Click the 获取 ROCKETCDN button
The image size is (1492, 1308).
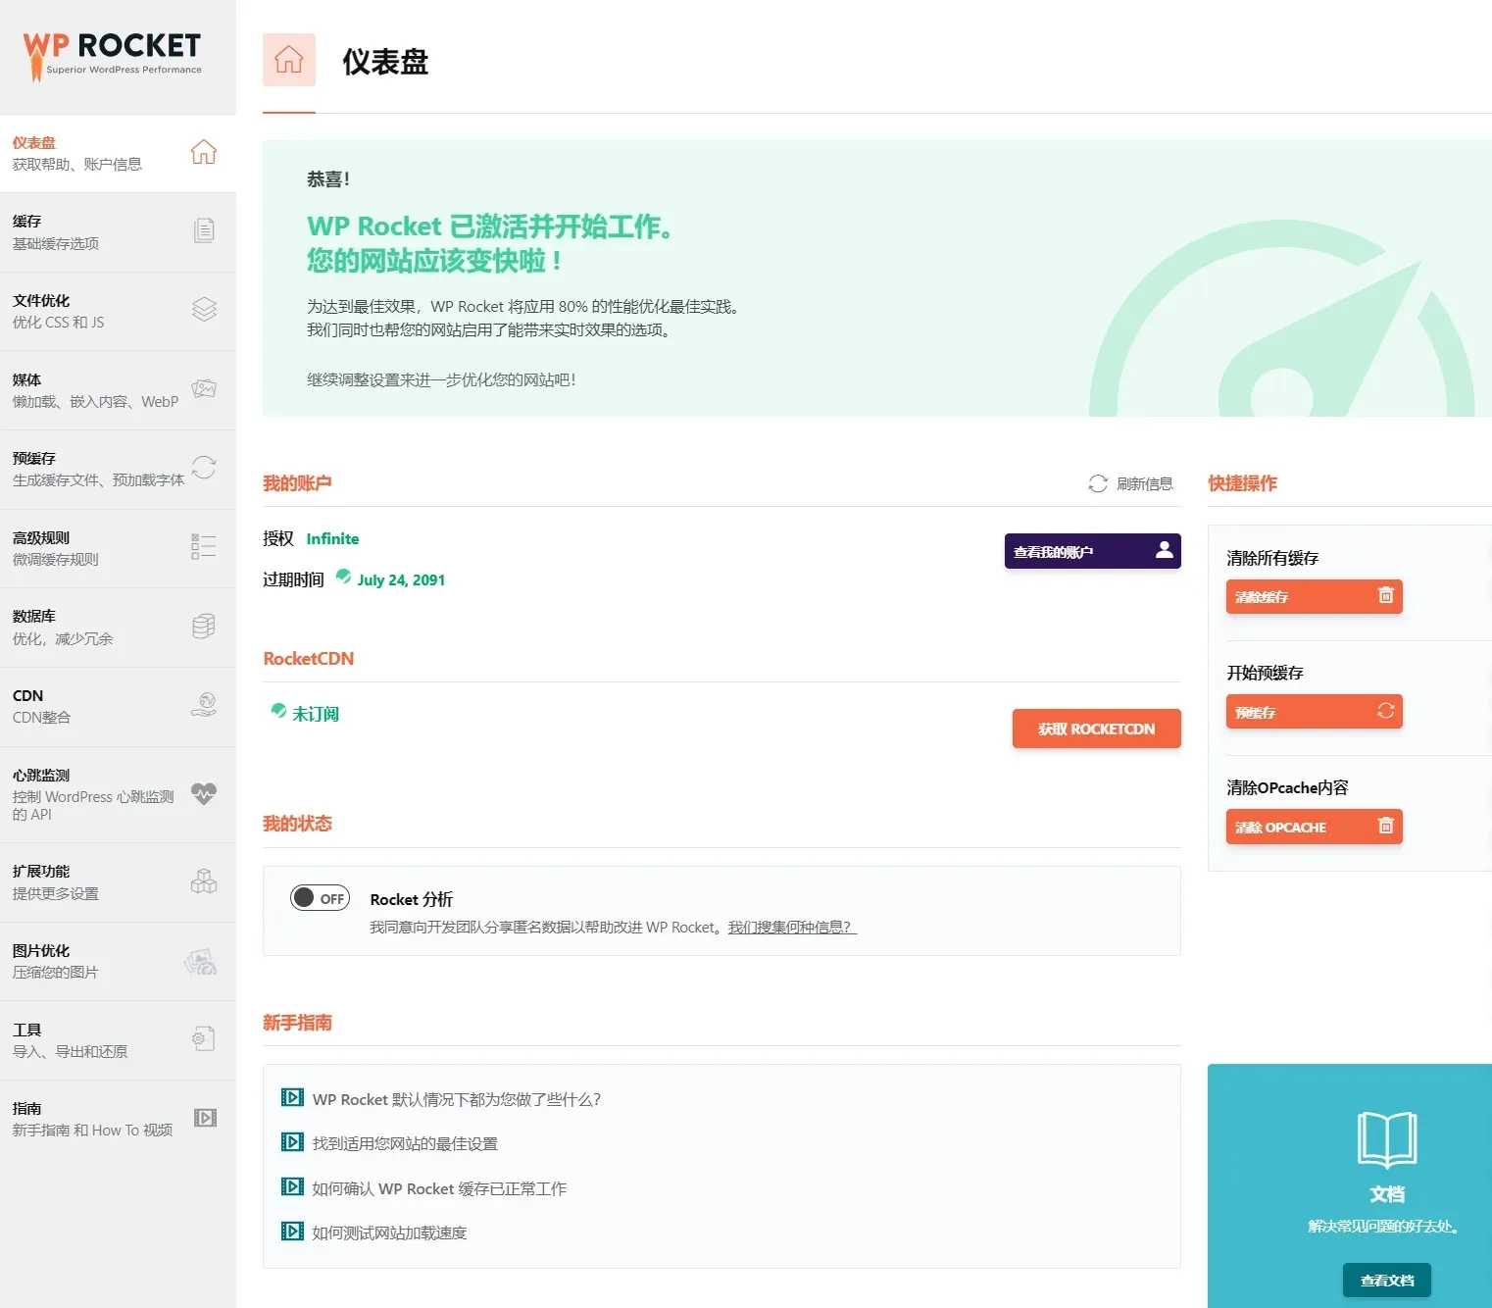[1097, 729]
